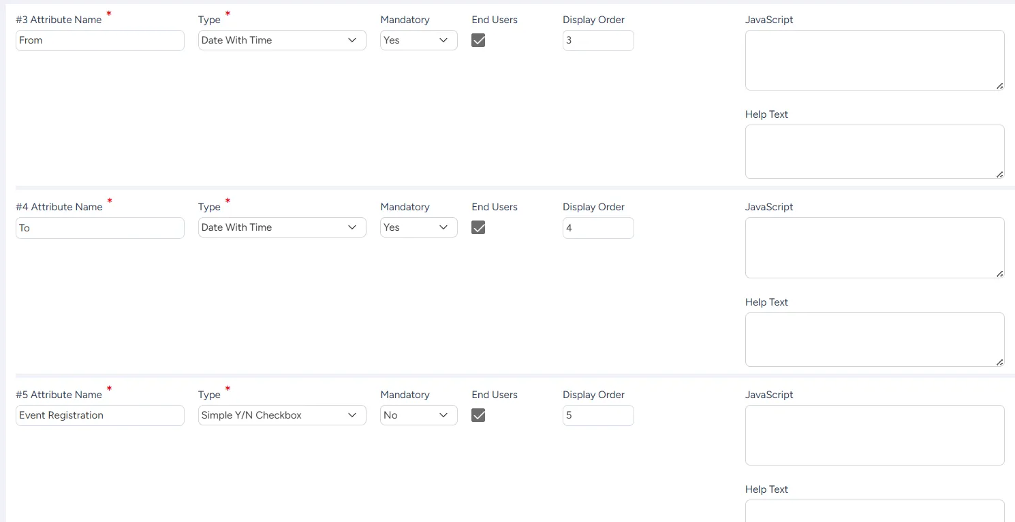Open Mandatory dropdown for To attribute
This screenshot has height=522, width=1015.
pyautogui.click(x=419, y=227)
